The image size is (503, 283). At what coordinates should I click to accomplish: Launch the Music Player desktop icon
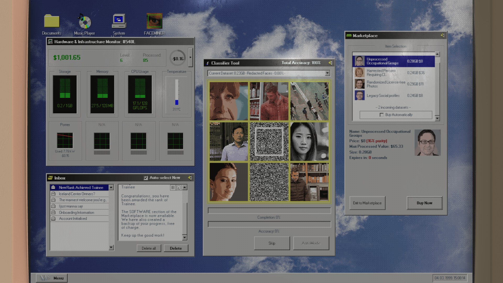pos(84,22)
